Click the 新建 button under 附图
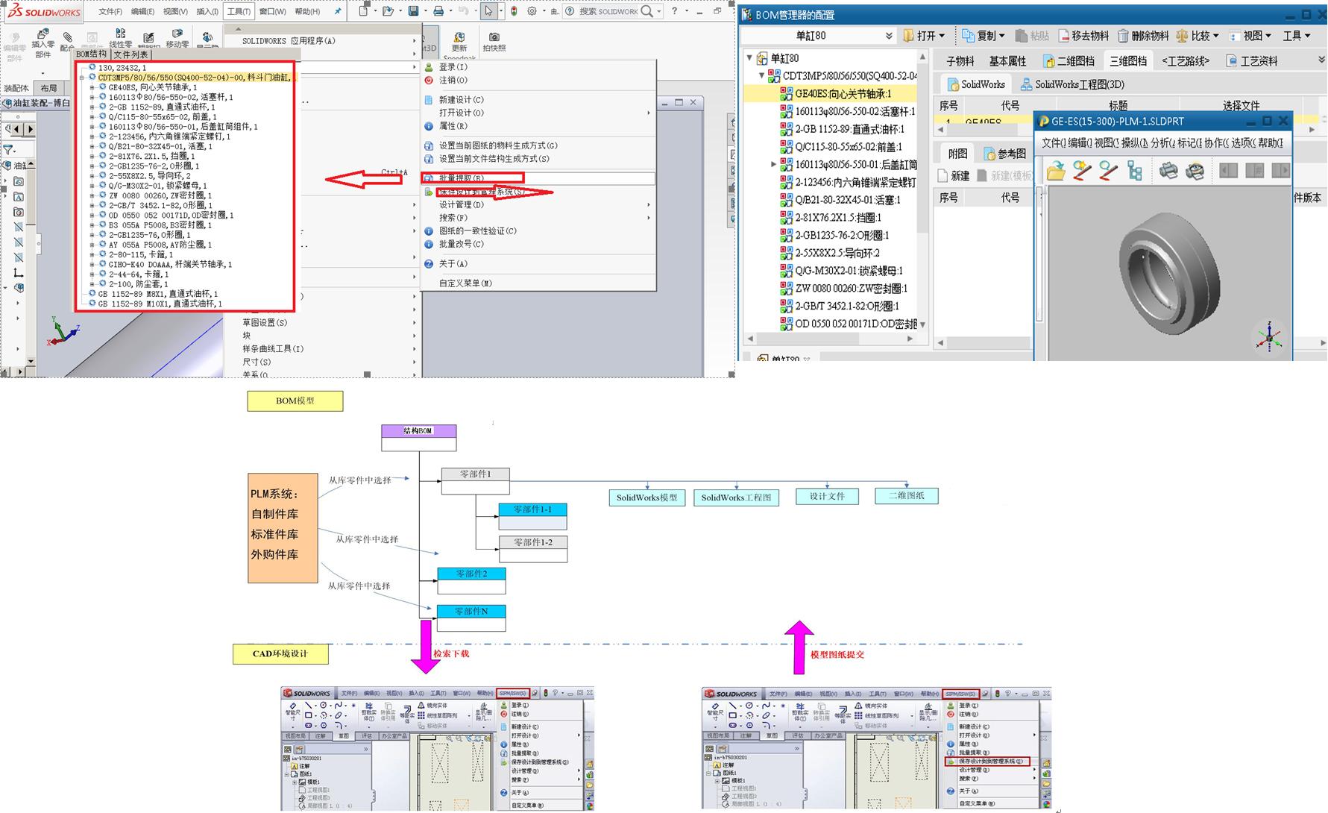This screenshot has height=813, width=1328. [x=953, y=176]
